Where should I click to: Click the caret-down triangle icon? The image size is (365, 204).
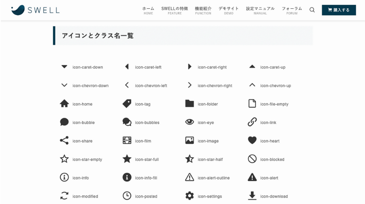tap(64, 67)
